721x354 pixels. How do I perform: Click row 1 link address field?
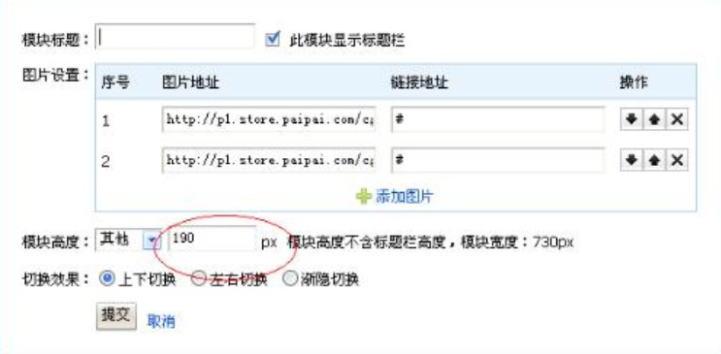pos(498,120)
